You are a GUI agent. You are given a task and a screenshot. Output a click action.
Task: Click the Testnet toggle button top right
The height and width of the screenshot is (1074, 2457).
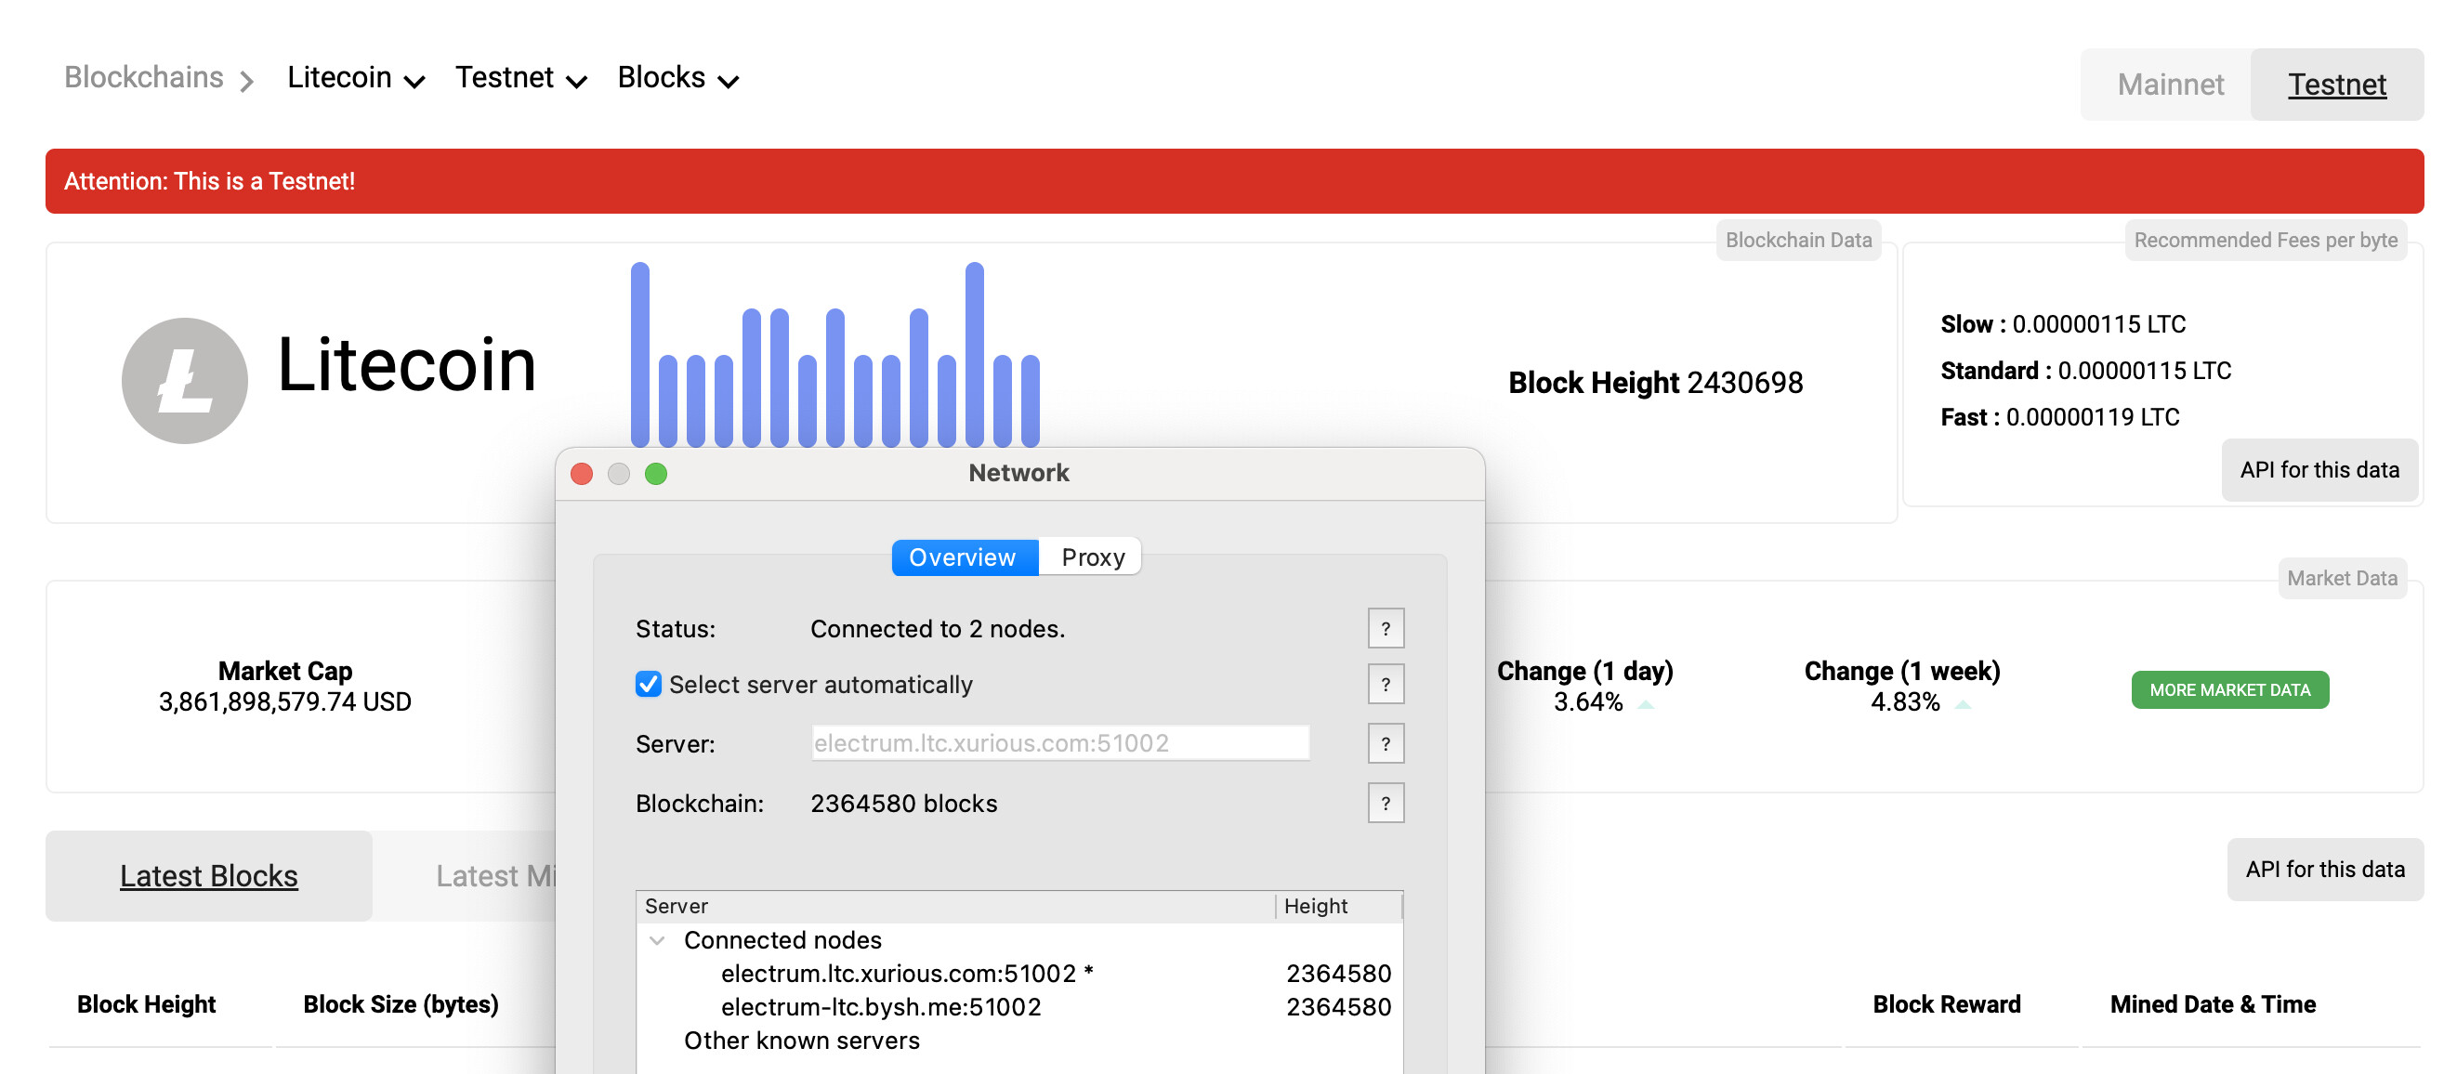[x=2338, y=85]
